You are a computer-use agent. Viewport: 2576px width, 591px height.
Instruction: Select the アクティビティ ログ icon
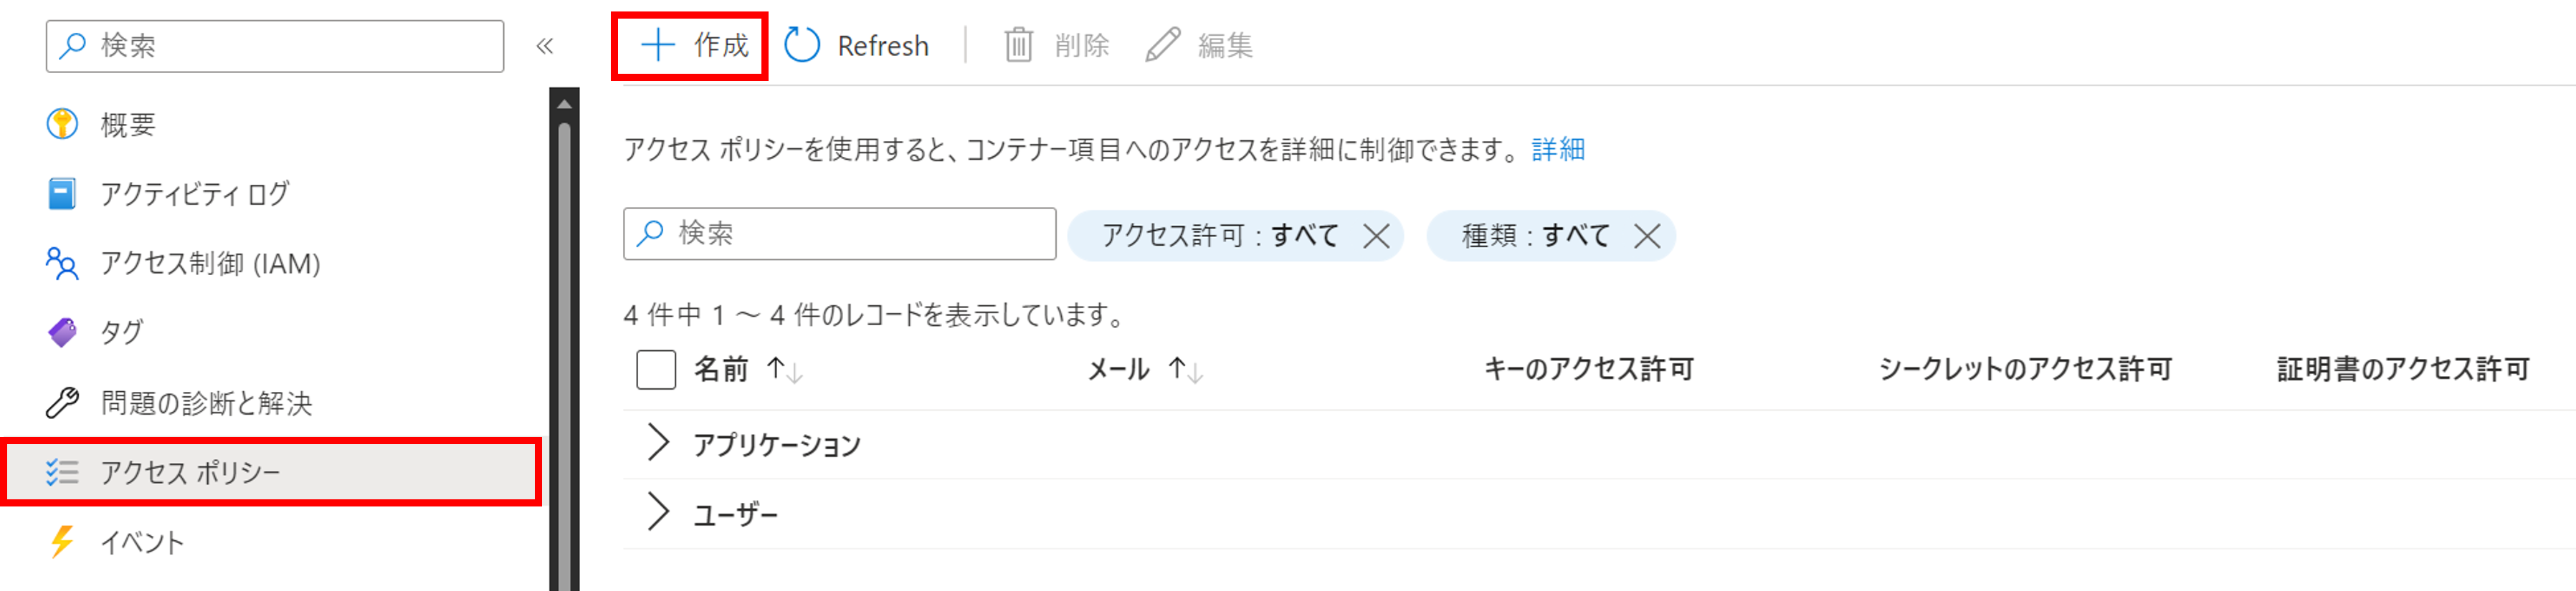(61, 194)
